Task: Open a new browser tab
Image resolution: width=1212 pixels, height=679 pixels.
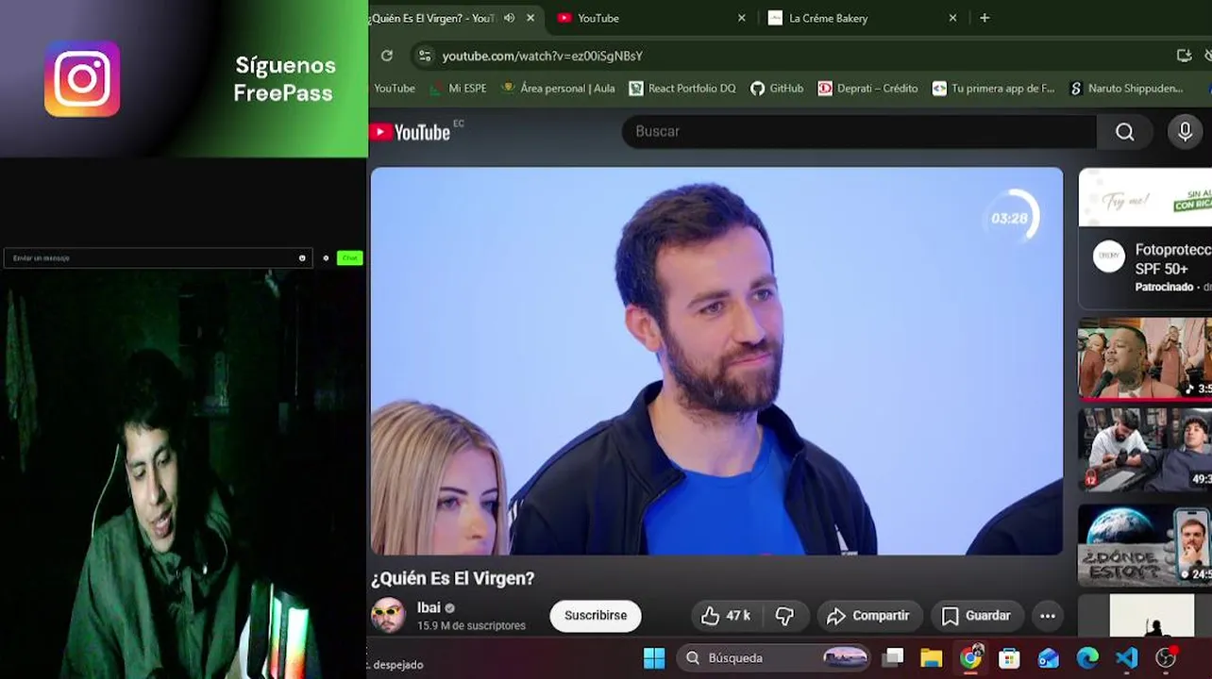Action: (x=985, y=18)
